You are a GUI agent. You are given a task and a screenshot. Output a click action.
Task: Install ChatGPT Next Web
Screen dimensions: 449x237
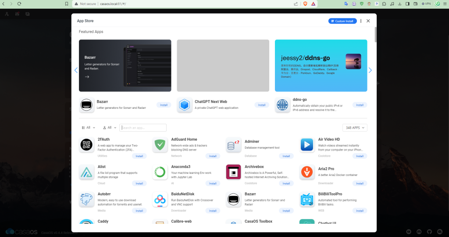262,105
